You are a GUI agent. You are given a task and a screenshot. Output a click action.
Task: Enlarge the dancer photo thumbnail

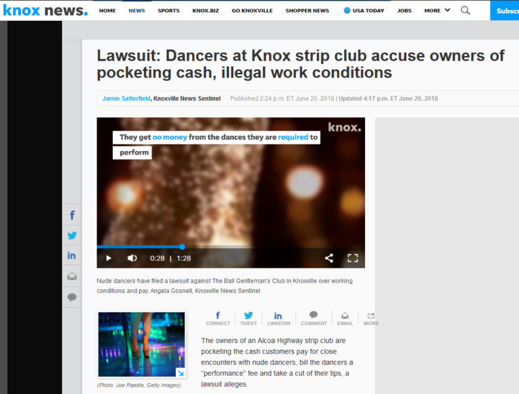tap(141, 344)
